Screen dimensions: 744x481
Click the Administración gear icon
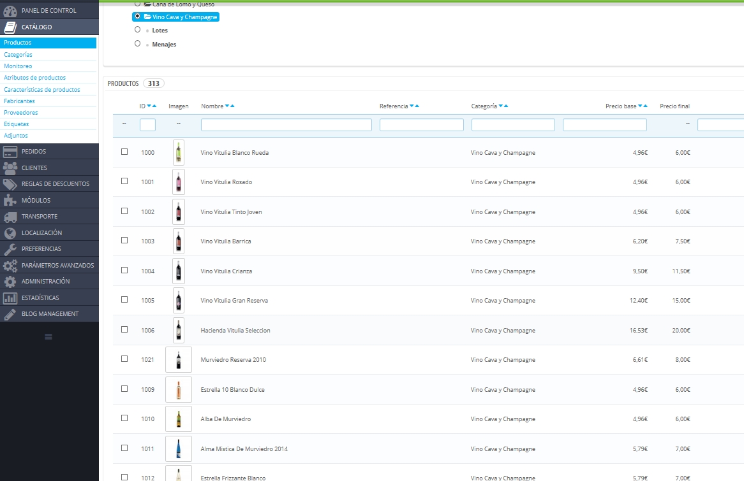coord(10,282)
